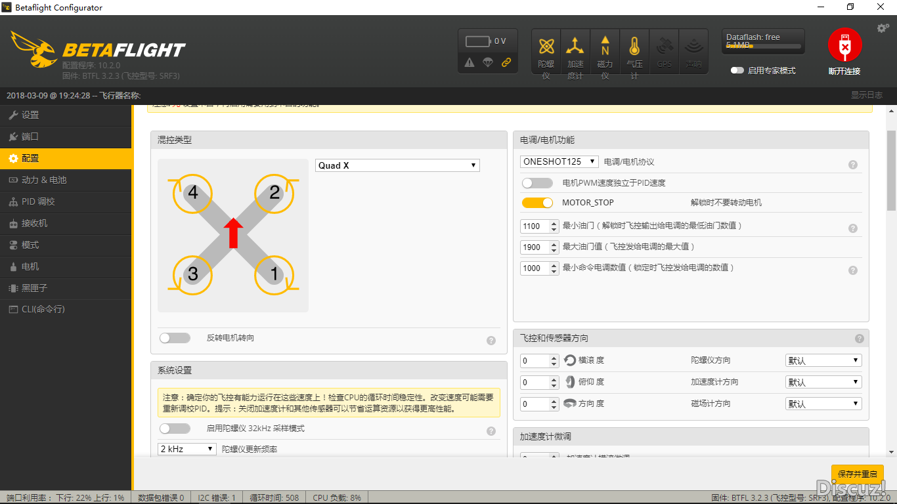
Task: Open the Quad X mixer type dropdown
Action: 397,165
